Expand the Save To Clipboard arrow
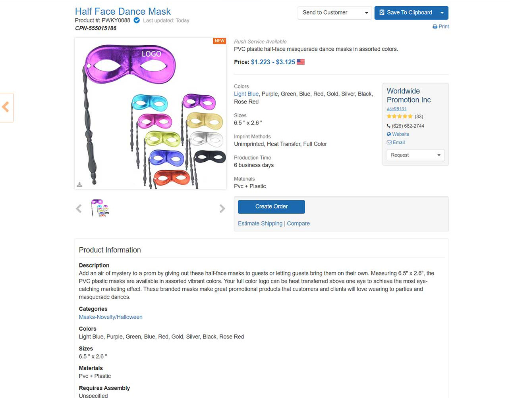510x398 pixels. click(x=442, y=13)
